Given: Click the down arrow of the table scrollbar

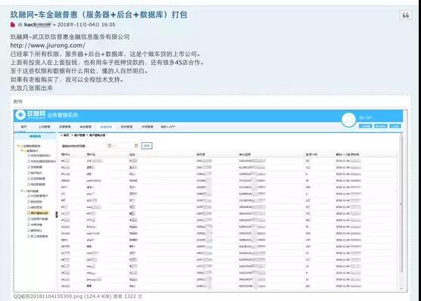Looking at the screenshot, I should tap(401, 289).
